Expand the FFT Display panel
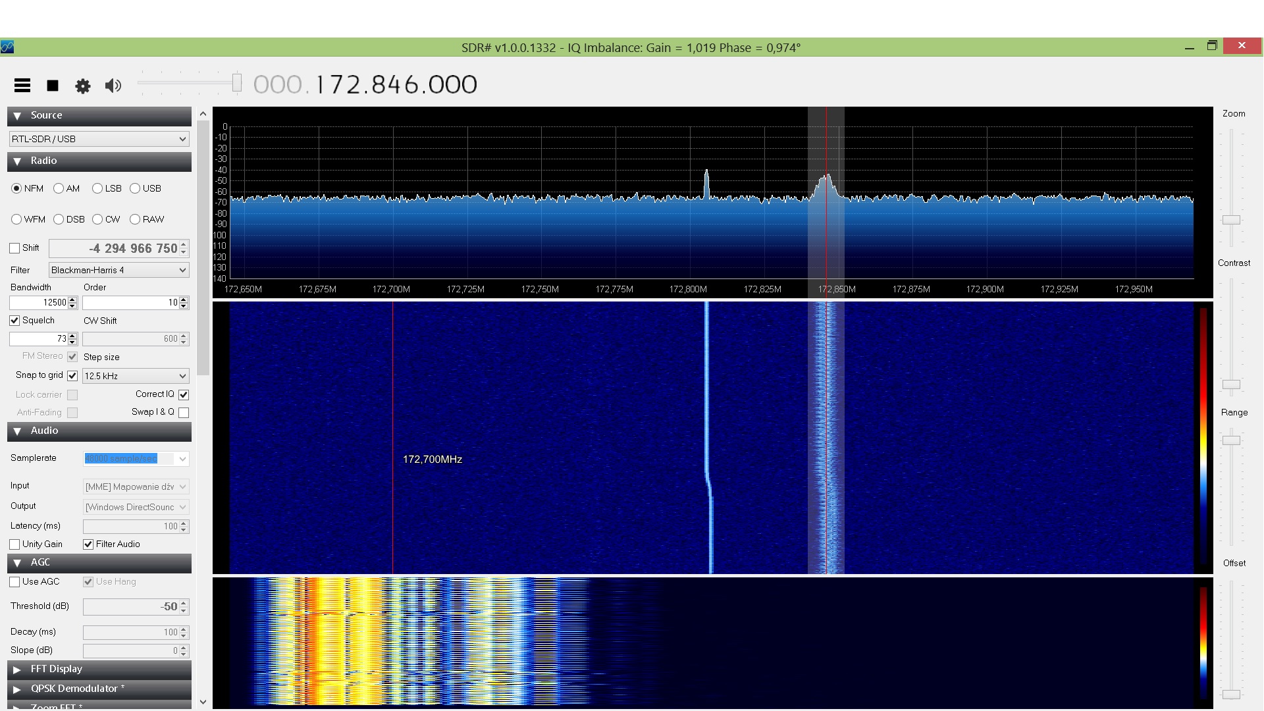The image size is (1264, 711). 99,670
